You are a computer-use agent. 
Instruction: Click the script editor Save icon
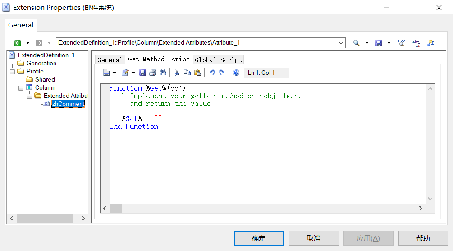(142, 73)
